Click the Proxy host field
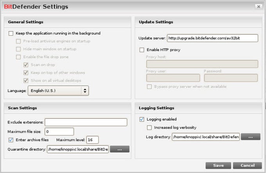Image resolution: width=266 pixels, height=173 pixels. tap(202, 64)
